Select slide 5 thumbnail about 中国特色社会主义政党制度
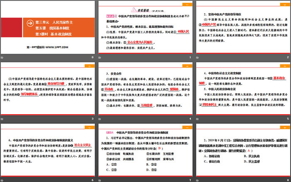This screenshot has width=291, height=182. pyautogui.click(x=243, y=89)
